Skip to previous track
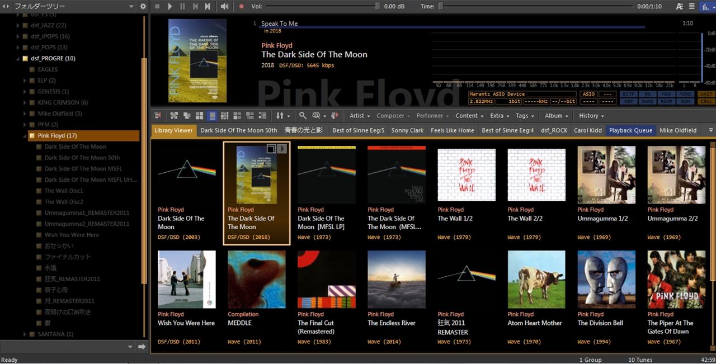 point(195,6)
